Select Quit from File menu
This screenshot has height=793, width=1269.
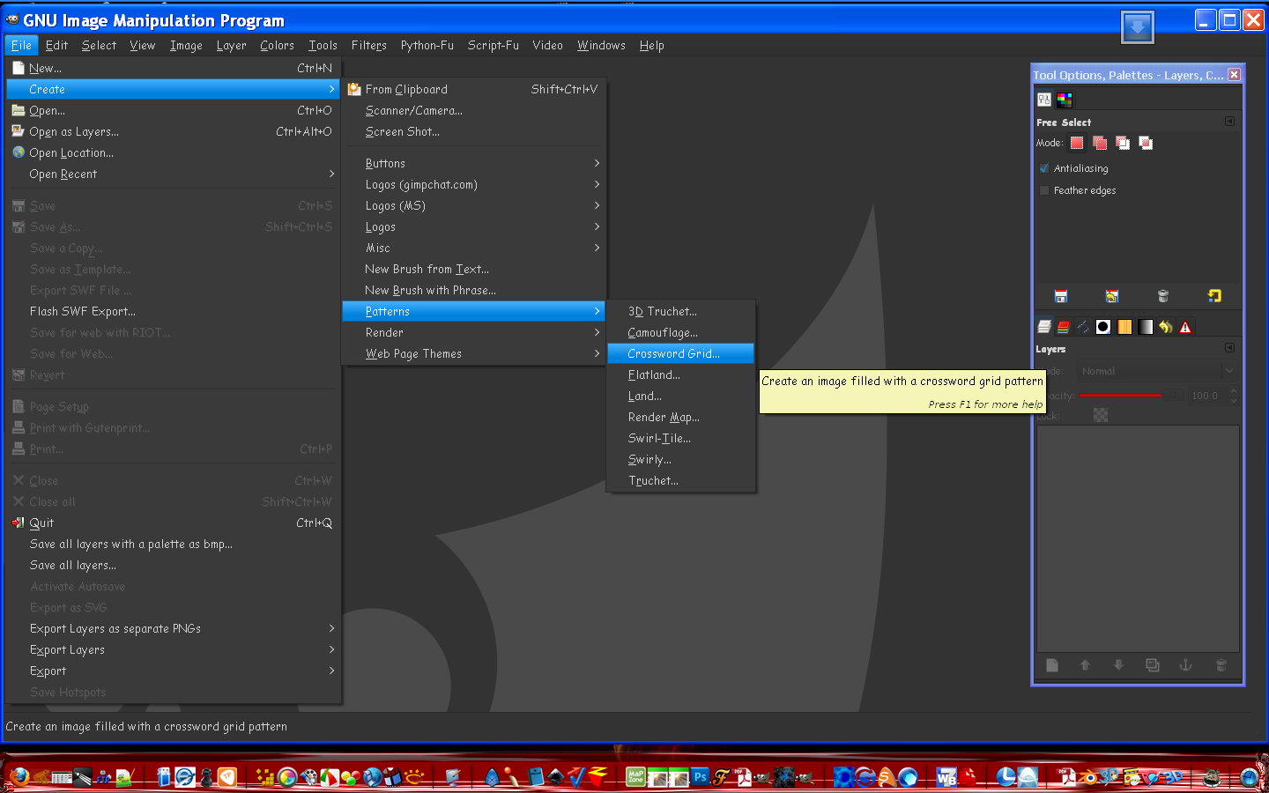click(173, 522)
